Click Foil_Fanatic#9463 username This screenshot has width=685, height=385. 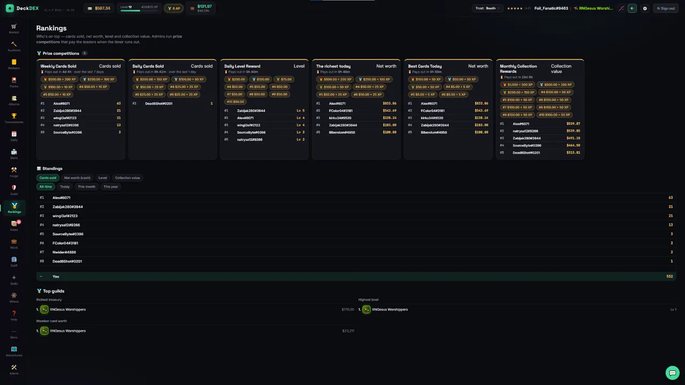coord(551,9)
